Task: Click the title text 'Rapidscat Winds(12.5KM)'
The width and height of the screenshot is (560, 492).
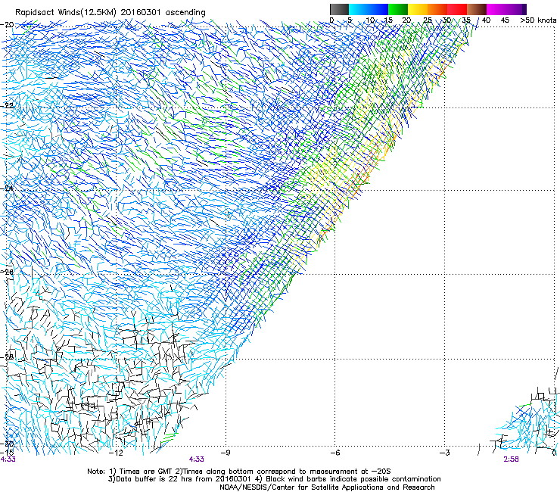Action: [x=66, y=13]
